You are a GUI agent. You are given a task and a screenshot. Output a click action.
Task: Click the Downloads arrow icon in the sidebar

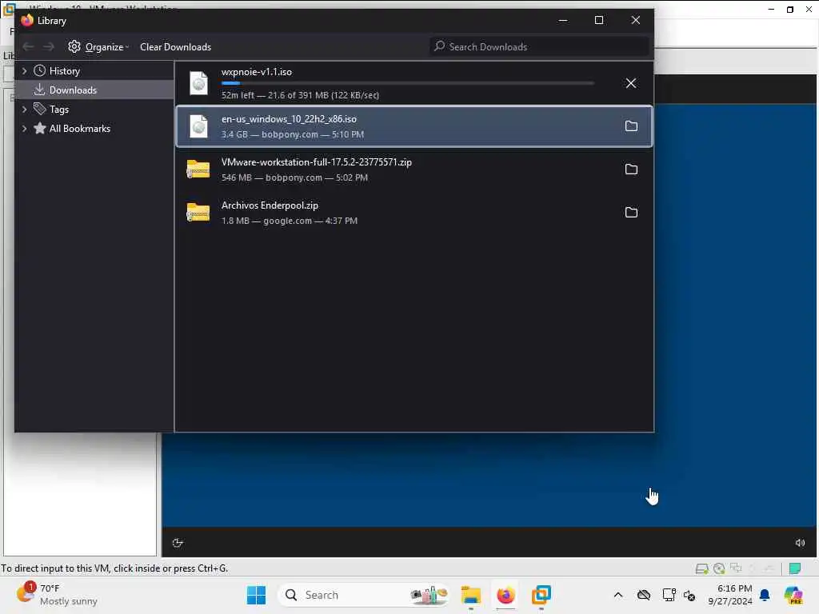coord(39,90)
